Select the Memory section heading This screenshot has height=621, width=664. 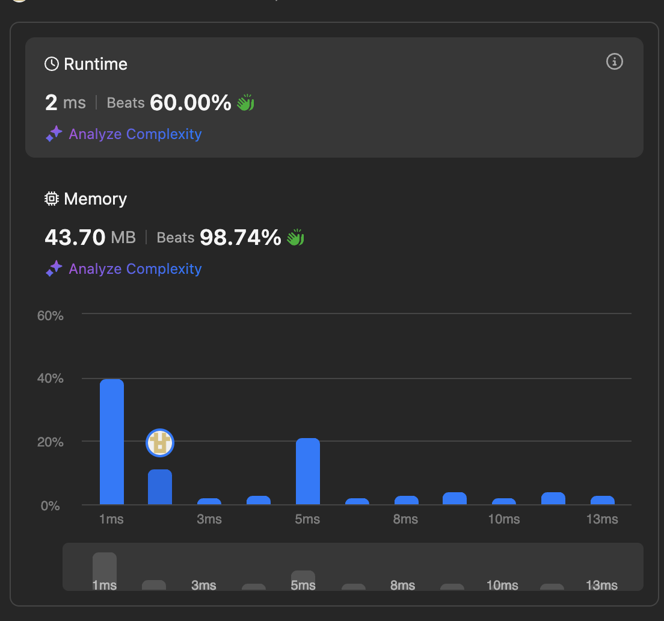[95, 199]
